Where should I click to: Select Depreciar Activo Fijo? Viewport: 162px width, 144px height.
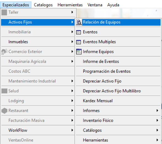click(x=118, y=81)
